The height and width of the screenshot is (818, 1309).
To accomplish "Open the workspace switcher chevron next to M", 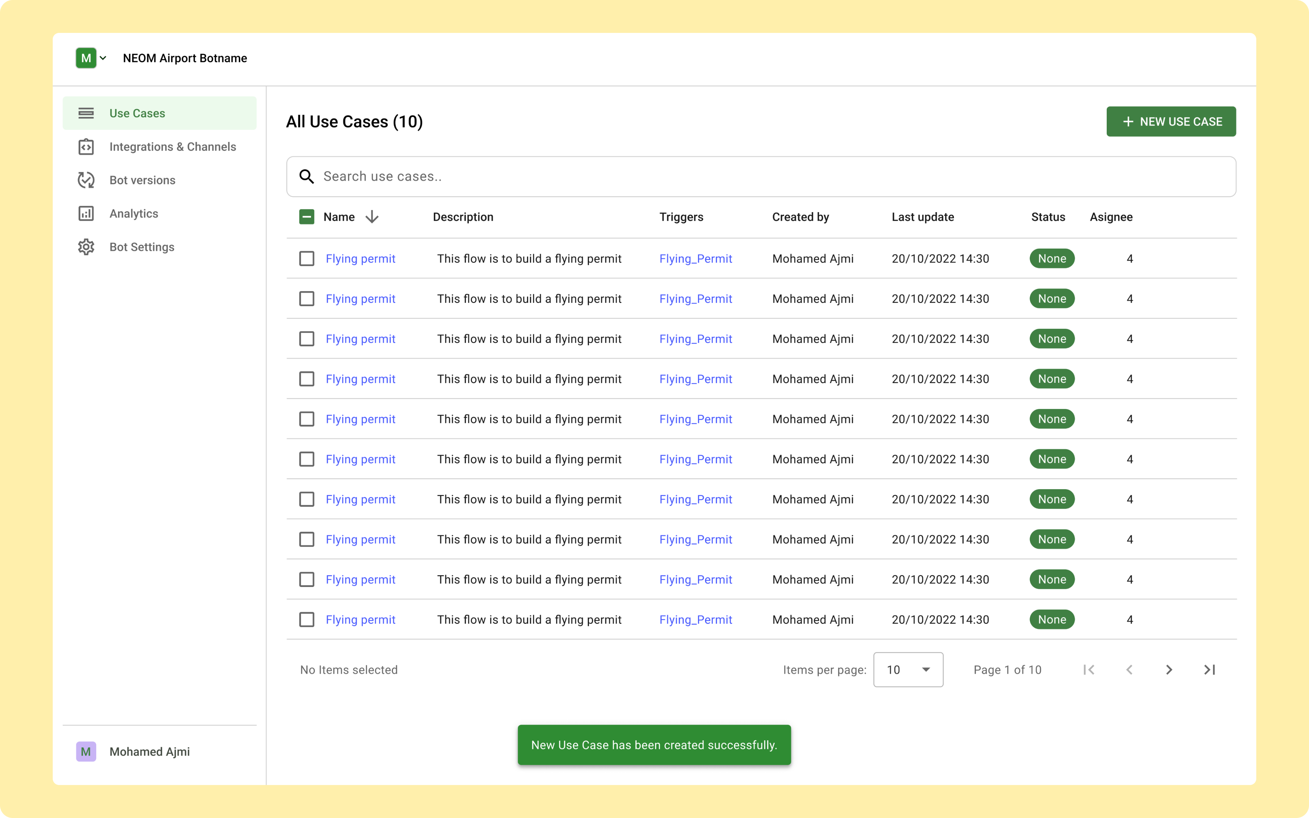I will pos(104,58).
